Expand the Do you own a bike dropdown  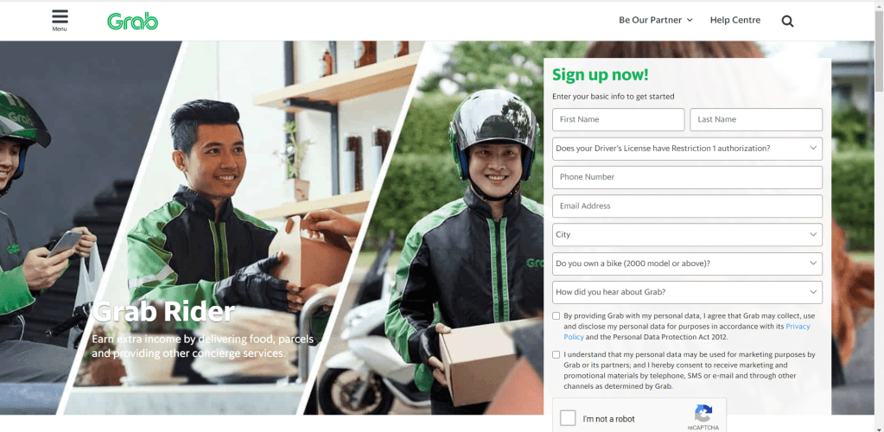pyautogui.click(x=687, y=264)
